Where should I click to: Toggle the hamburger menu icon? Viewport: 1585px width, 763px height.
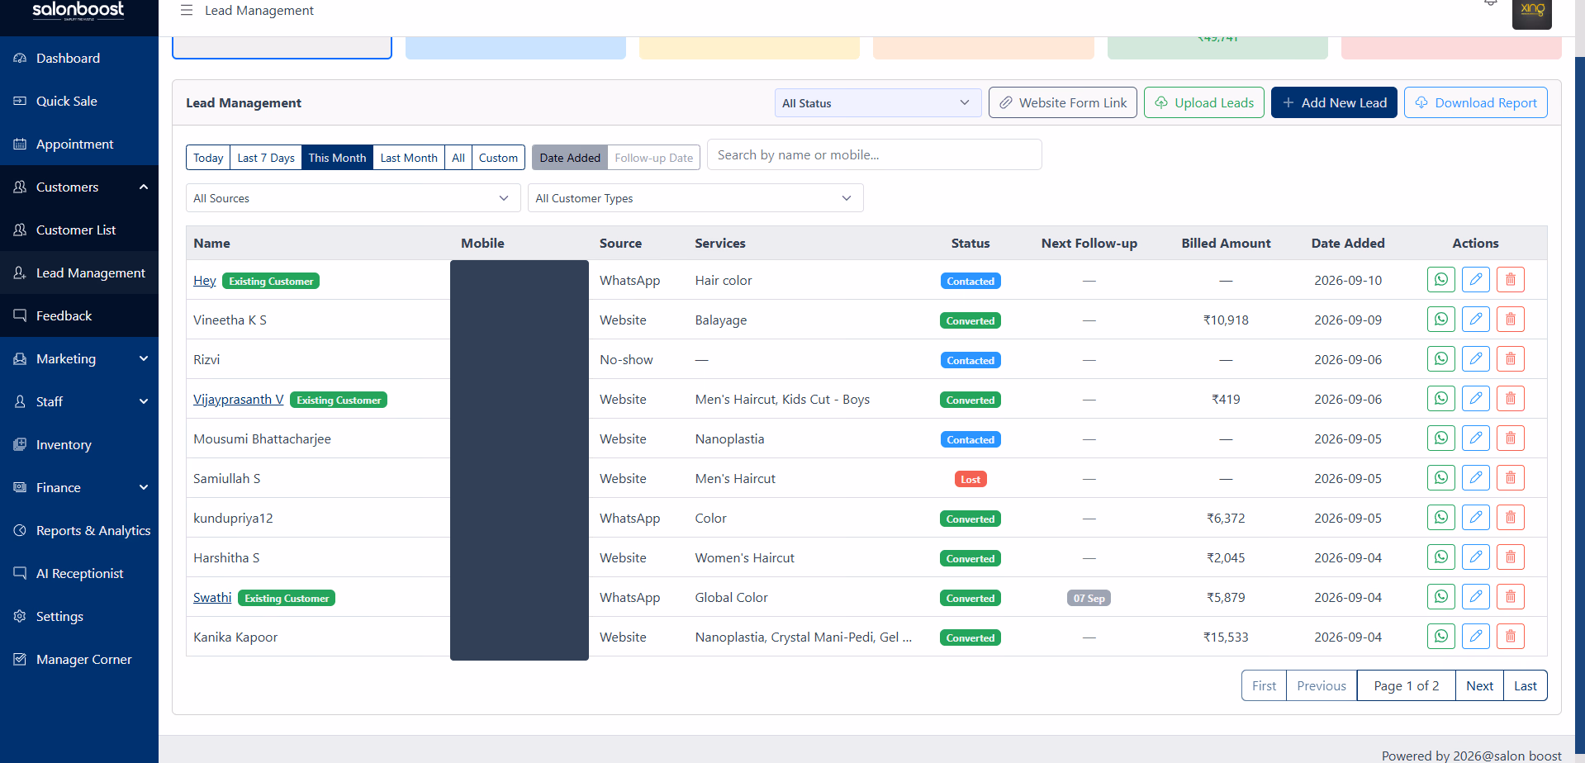pos(187,10)
